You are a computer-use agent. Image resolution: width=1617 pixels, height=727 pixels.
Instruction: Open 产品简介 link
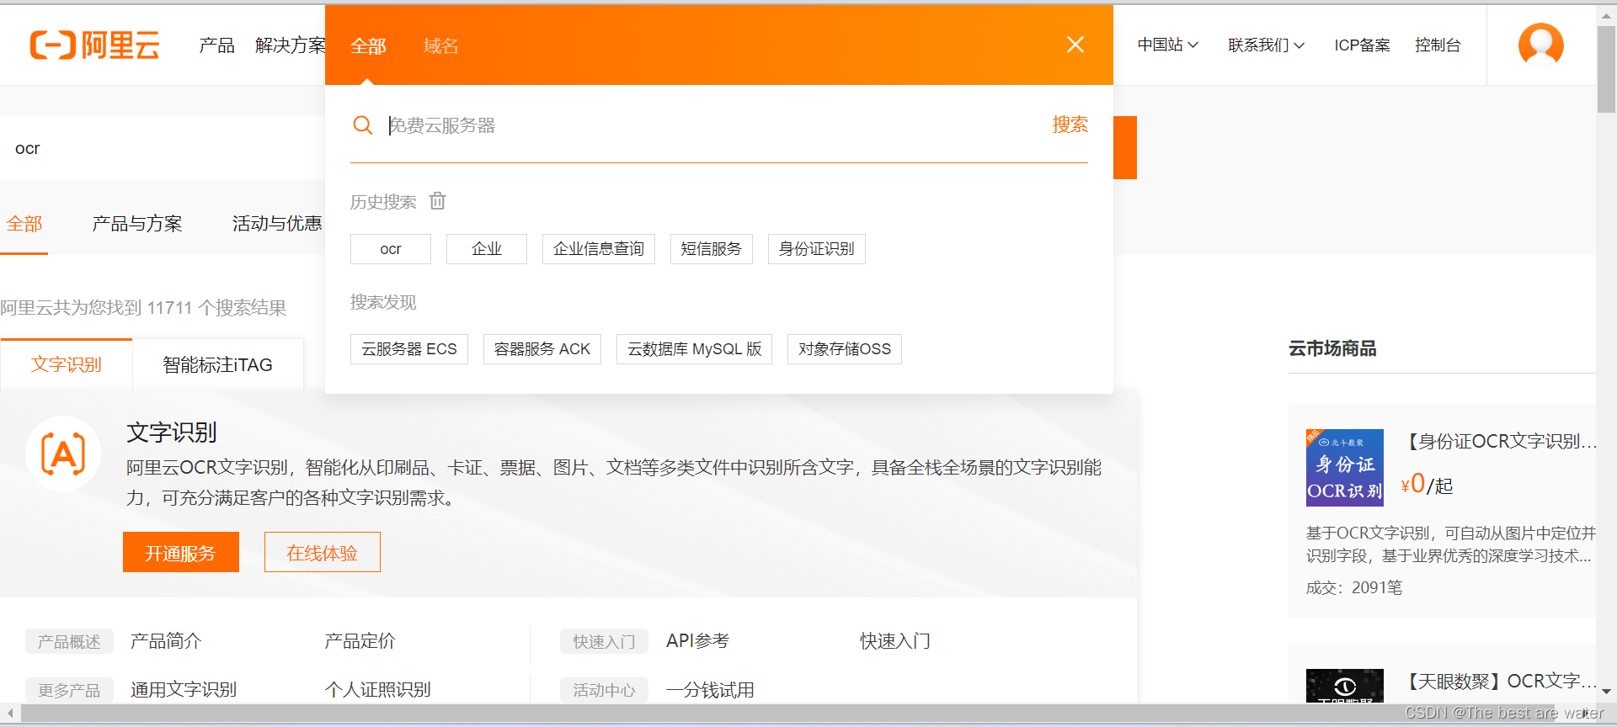click(166, 641)
